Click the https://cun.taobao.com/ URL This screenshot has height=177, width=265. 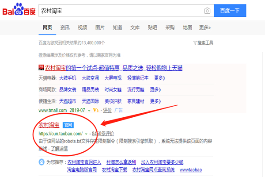pyautogui.click(x=61, y=134)
